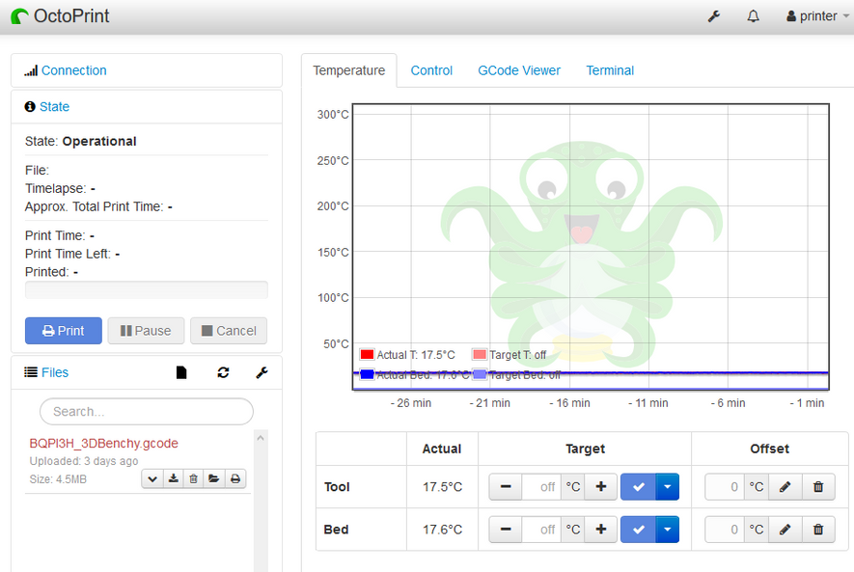
Task: Edit the Tool temperature offset pencil icon
Action: (x=785, y=486)
